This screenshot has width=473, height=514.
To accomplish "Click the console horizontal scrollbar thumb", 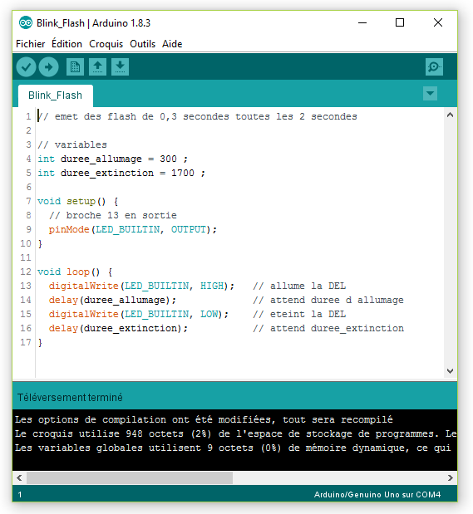I will click(130, 478).
